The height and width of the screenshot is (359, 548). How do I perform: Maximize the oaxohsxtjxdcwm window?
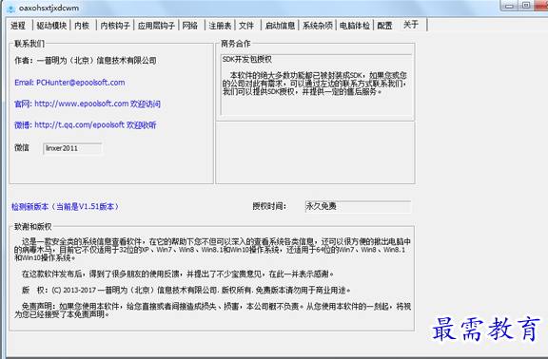(x=526, y=6)
